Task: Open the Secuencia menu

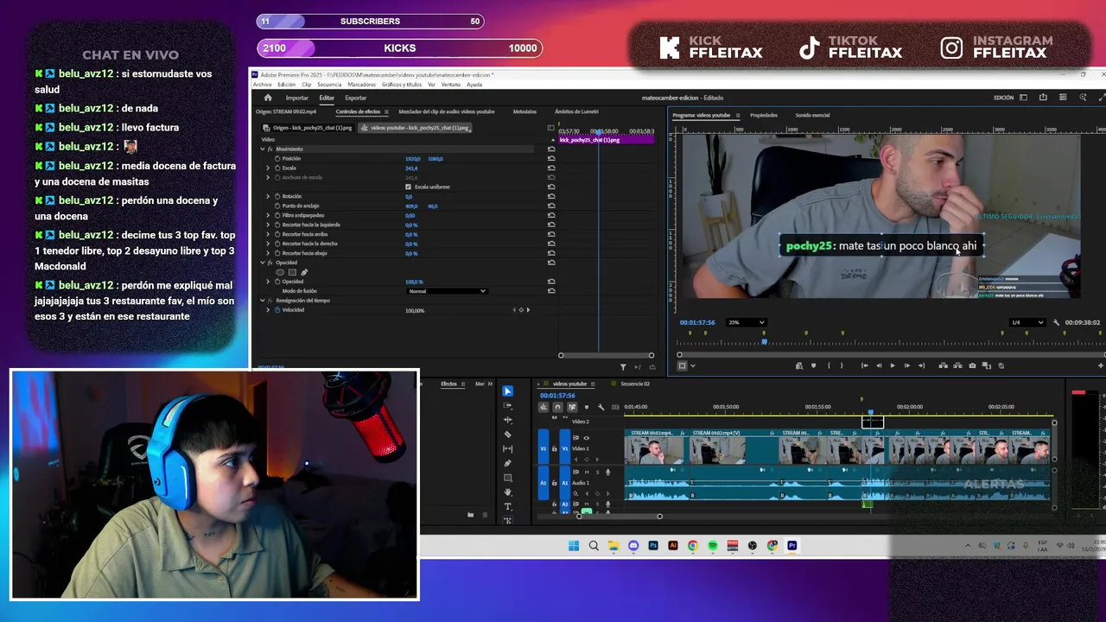Action: pyautogui.click(x=329, y=85)
